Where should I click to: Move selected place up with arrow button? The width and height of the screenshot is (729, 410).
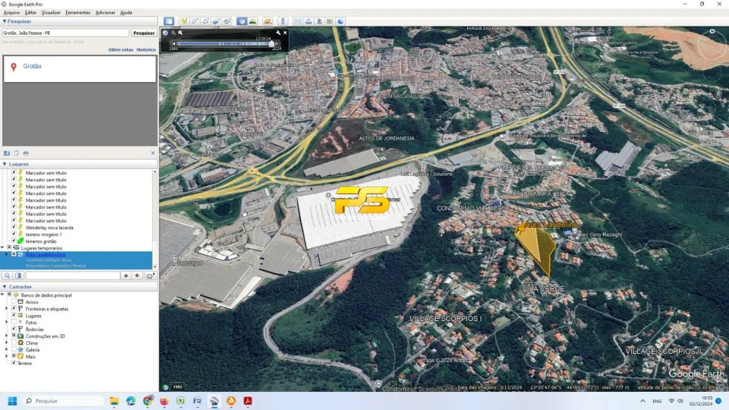126,276
